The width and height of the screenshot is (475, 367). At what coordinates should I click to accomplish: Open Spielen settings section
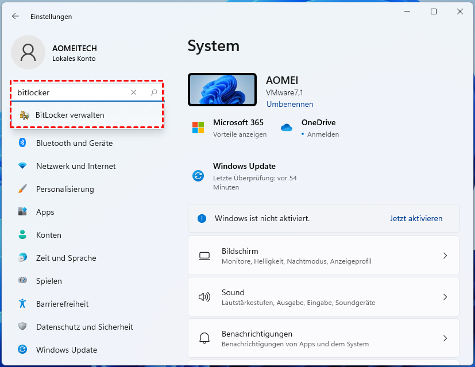click(x=49, y=281)
